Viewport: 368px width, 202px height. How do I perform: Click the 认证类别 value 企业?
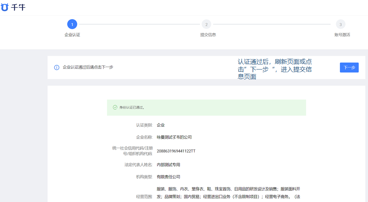(160, 125)
